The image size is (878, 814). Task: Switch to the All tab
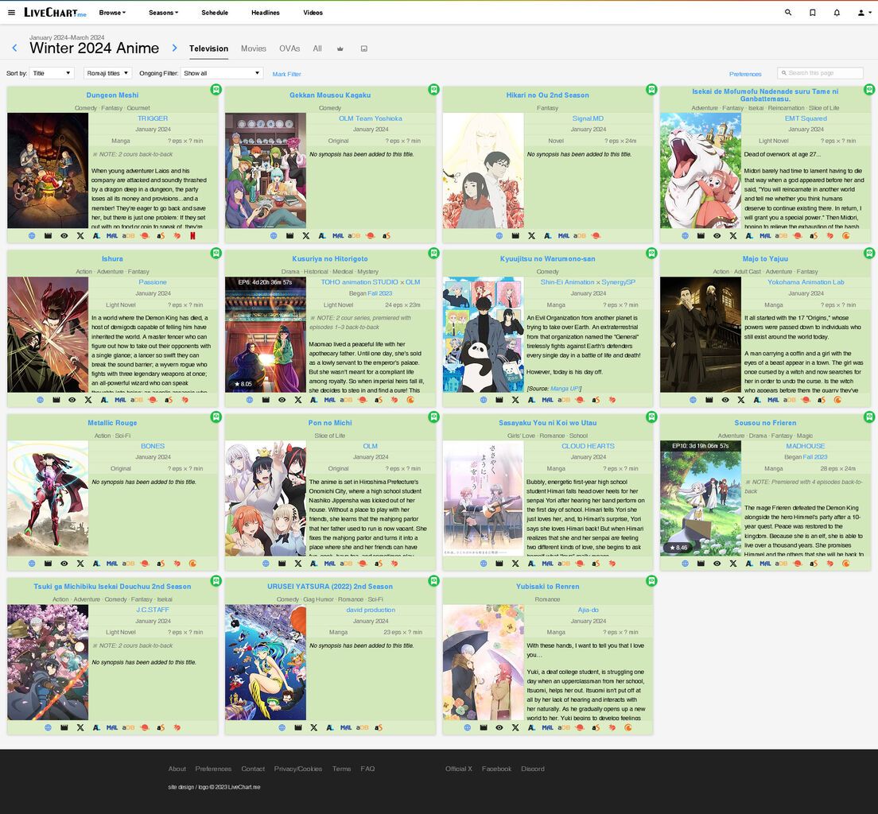pos(317,48)
